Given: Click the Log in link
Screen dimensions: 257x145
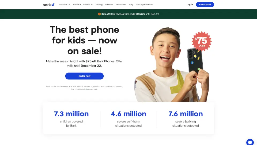Looking at the screenshot, I should [x=190, y=5].
